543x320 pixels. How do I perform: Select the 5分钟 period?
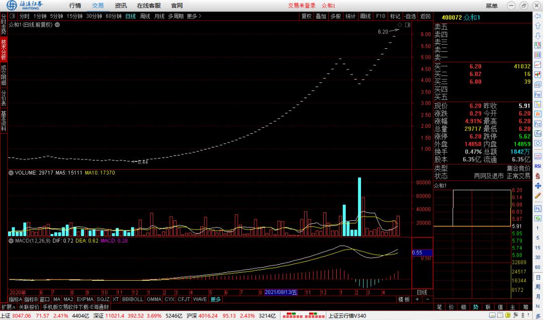(56, 16)
